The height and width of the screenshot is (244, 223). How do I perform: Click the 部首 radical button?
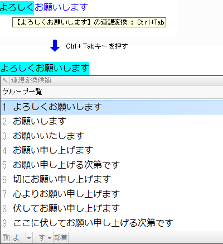pyautogui.click(x=61, y=238)
